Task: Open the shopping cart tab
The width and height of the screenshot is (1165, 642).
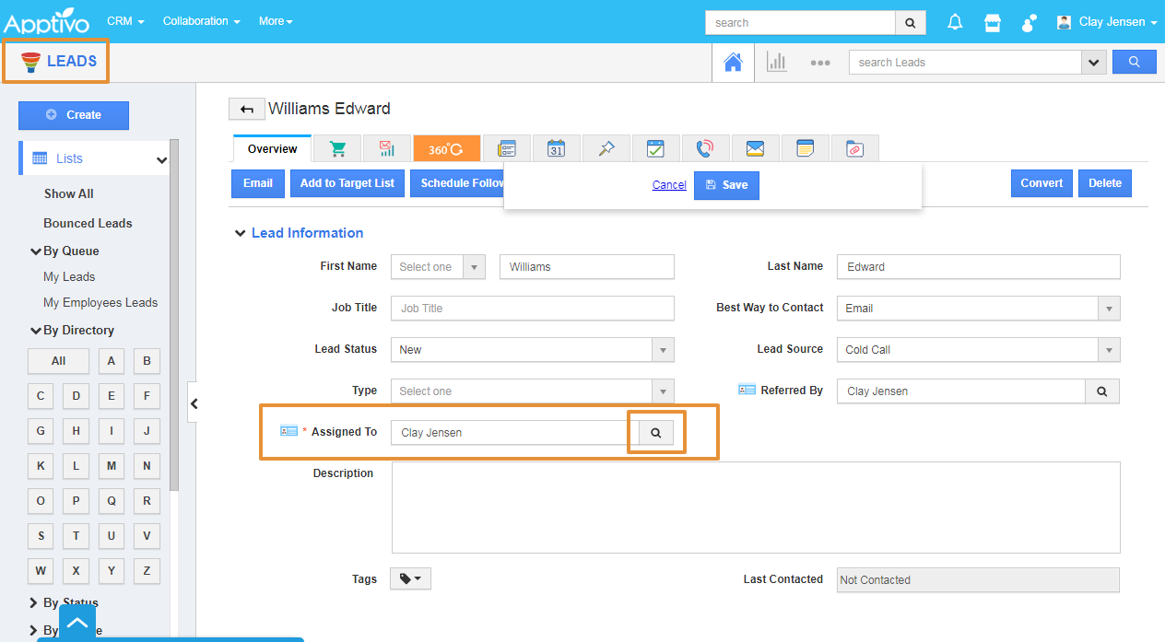Action: (337, 148)
